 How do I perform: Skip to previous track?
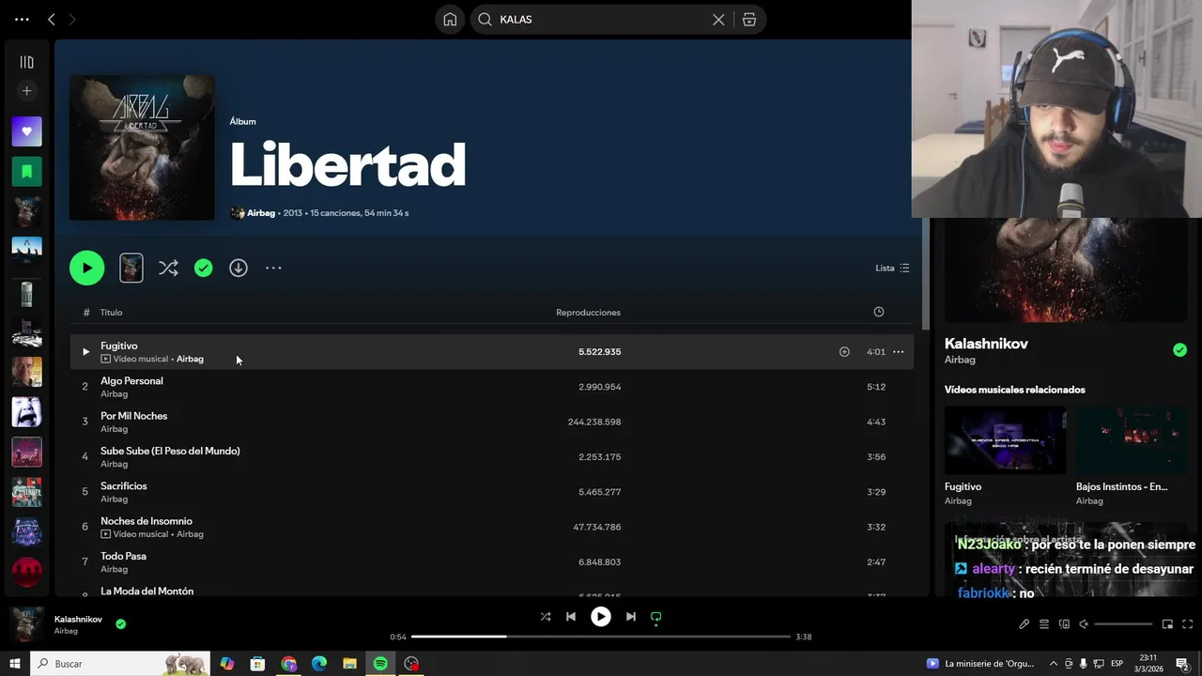click(571, 617)
